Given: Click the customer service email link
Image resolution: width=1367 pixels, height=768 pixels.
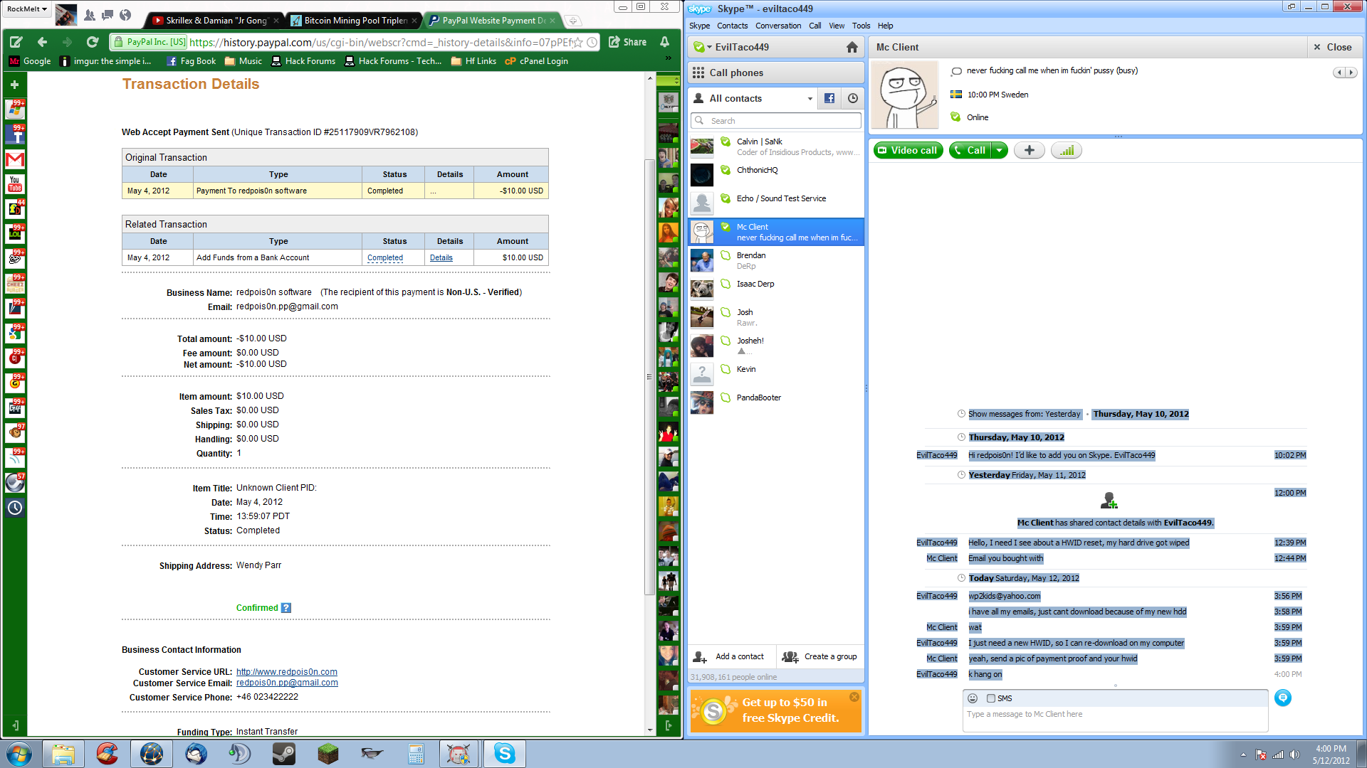Looking at the screenshot, I should pos(287,683).
